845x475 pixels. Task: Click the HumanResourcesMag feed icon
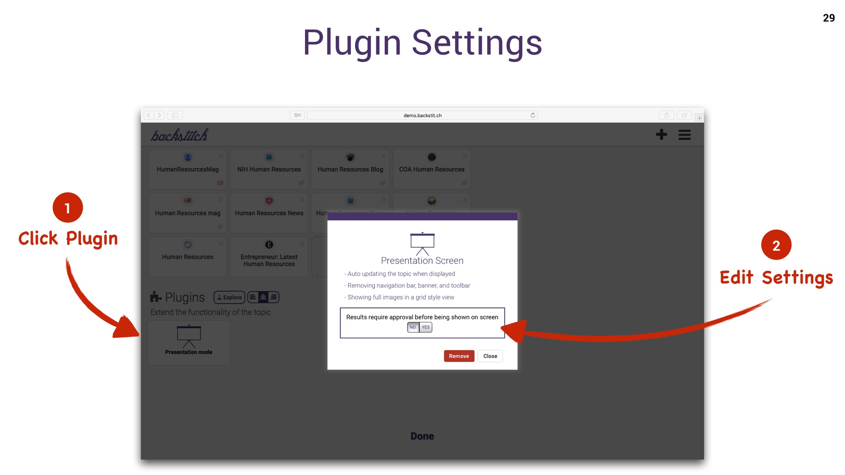pyautogui.click(x=187, y=157)
